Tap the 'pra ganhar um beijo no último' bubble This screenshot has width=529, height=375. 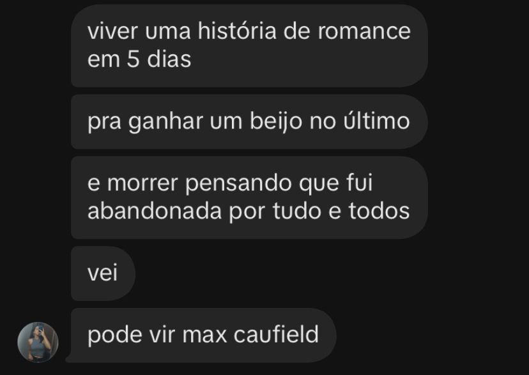coord(249,122)
